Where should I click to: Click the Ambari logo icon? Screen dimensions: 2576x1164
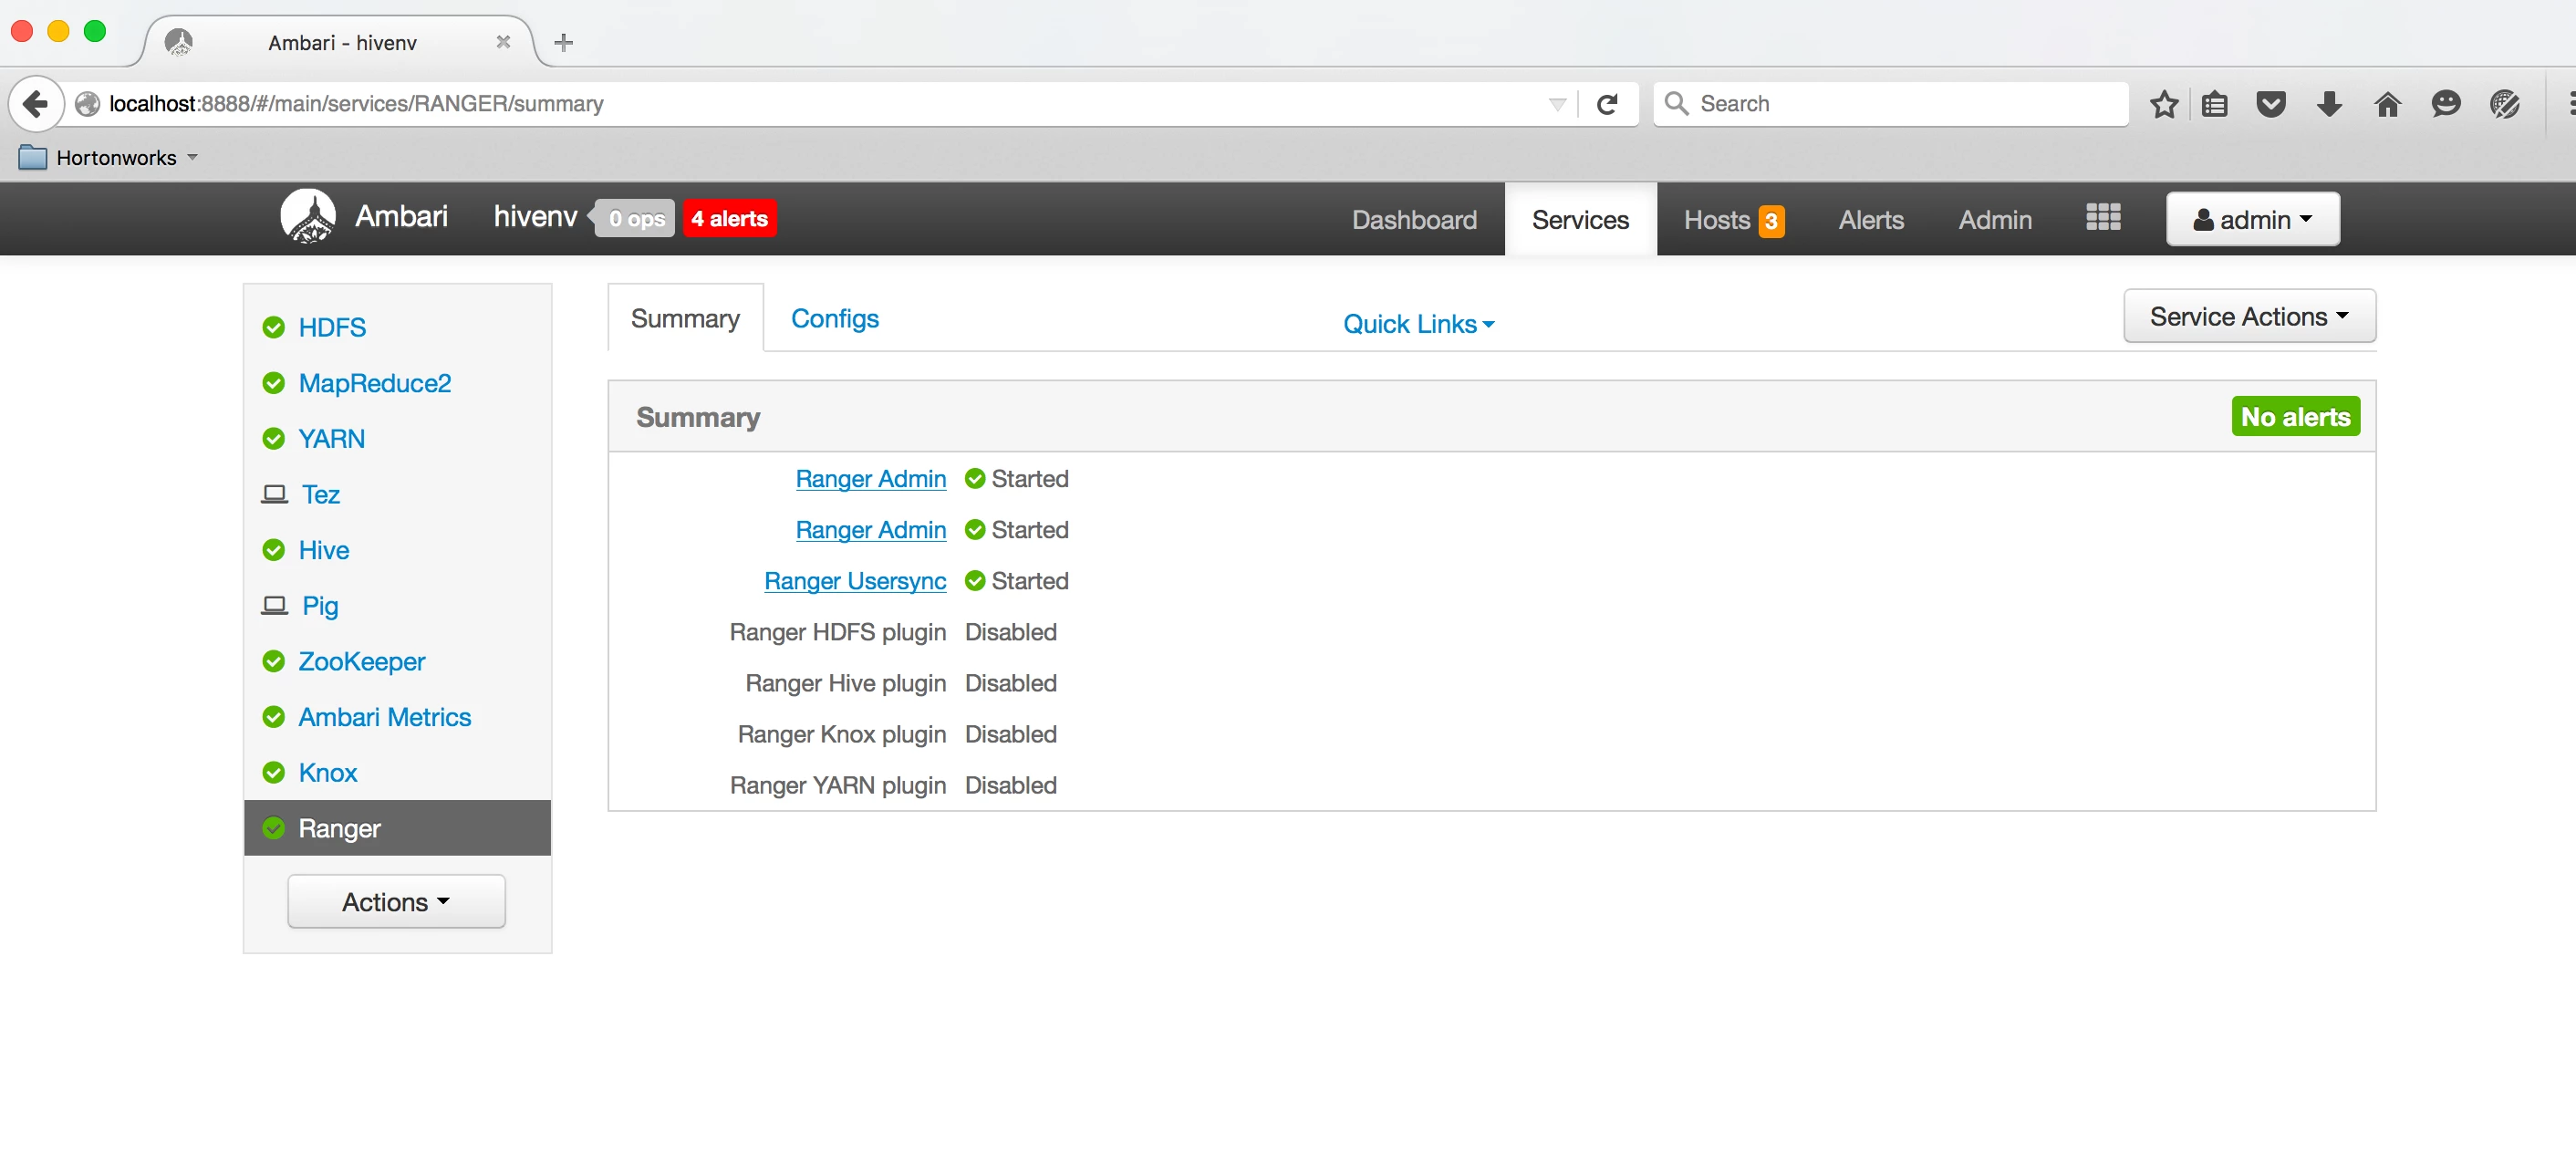pyautogui.click(x=308, y=216)
